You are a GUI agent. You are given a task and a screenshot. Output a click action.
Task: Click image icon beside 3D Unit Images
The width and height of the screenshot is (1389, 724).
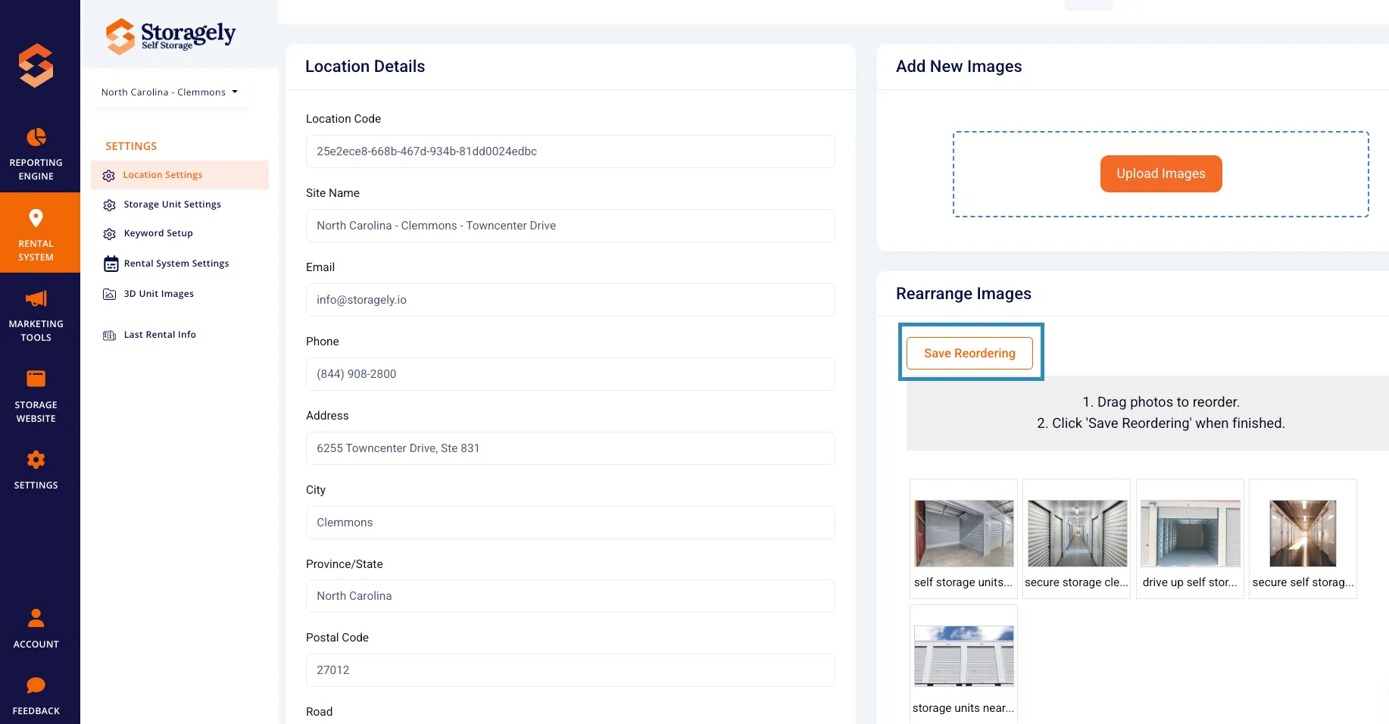[x=110, y=294]
